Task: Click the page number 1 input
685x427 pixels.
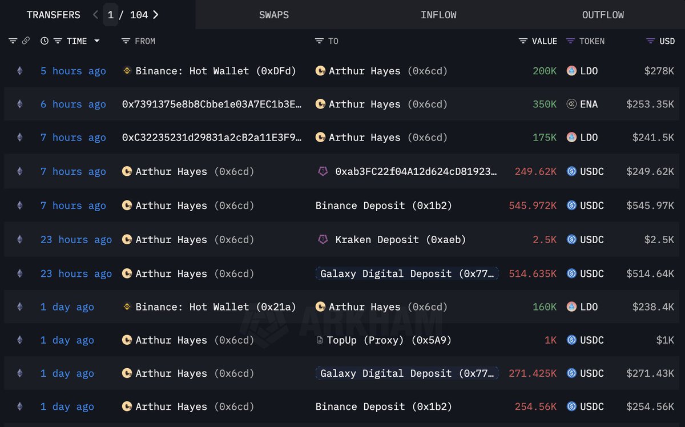Action: click(111, 15)
